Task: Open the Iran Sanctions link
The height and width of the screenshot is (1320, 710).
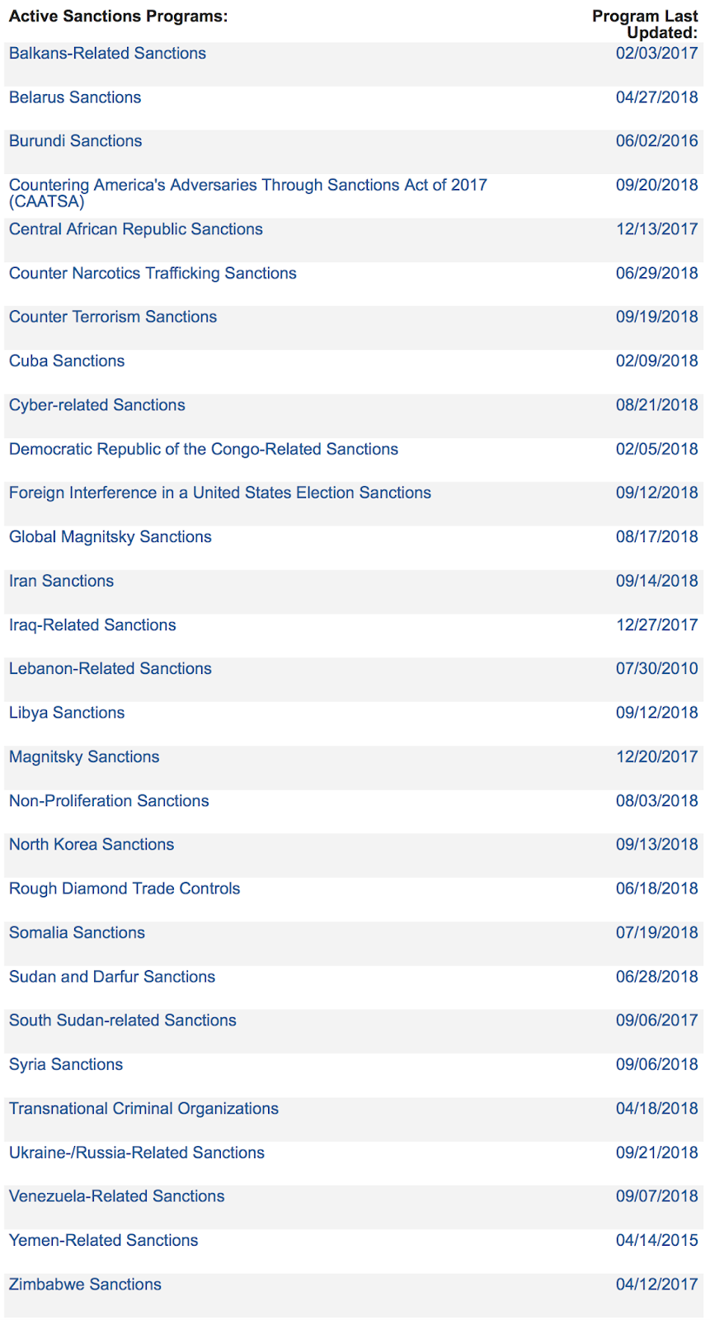Action: pyautogui.click(x=62, y=581)
